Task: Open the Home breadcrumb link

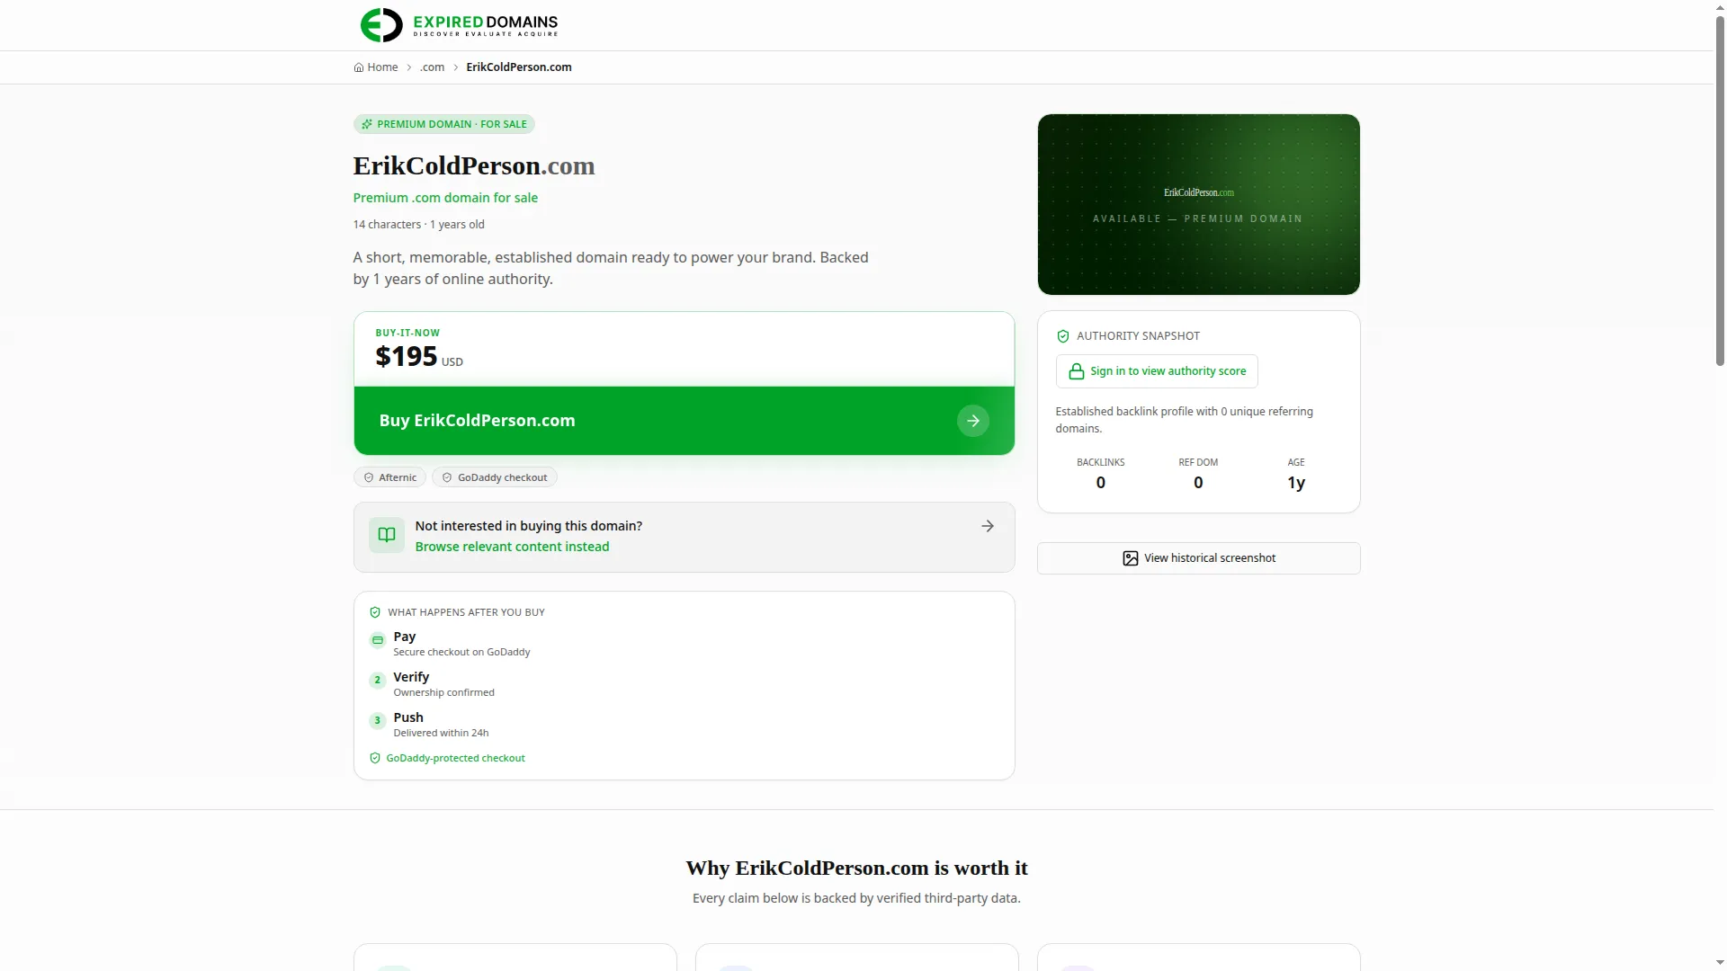Action: pyautogui.click(x=376, y=67)
